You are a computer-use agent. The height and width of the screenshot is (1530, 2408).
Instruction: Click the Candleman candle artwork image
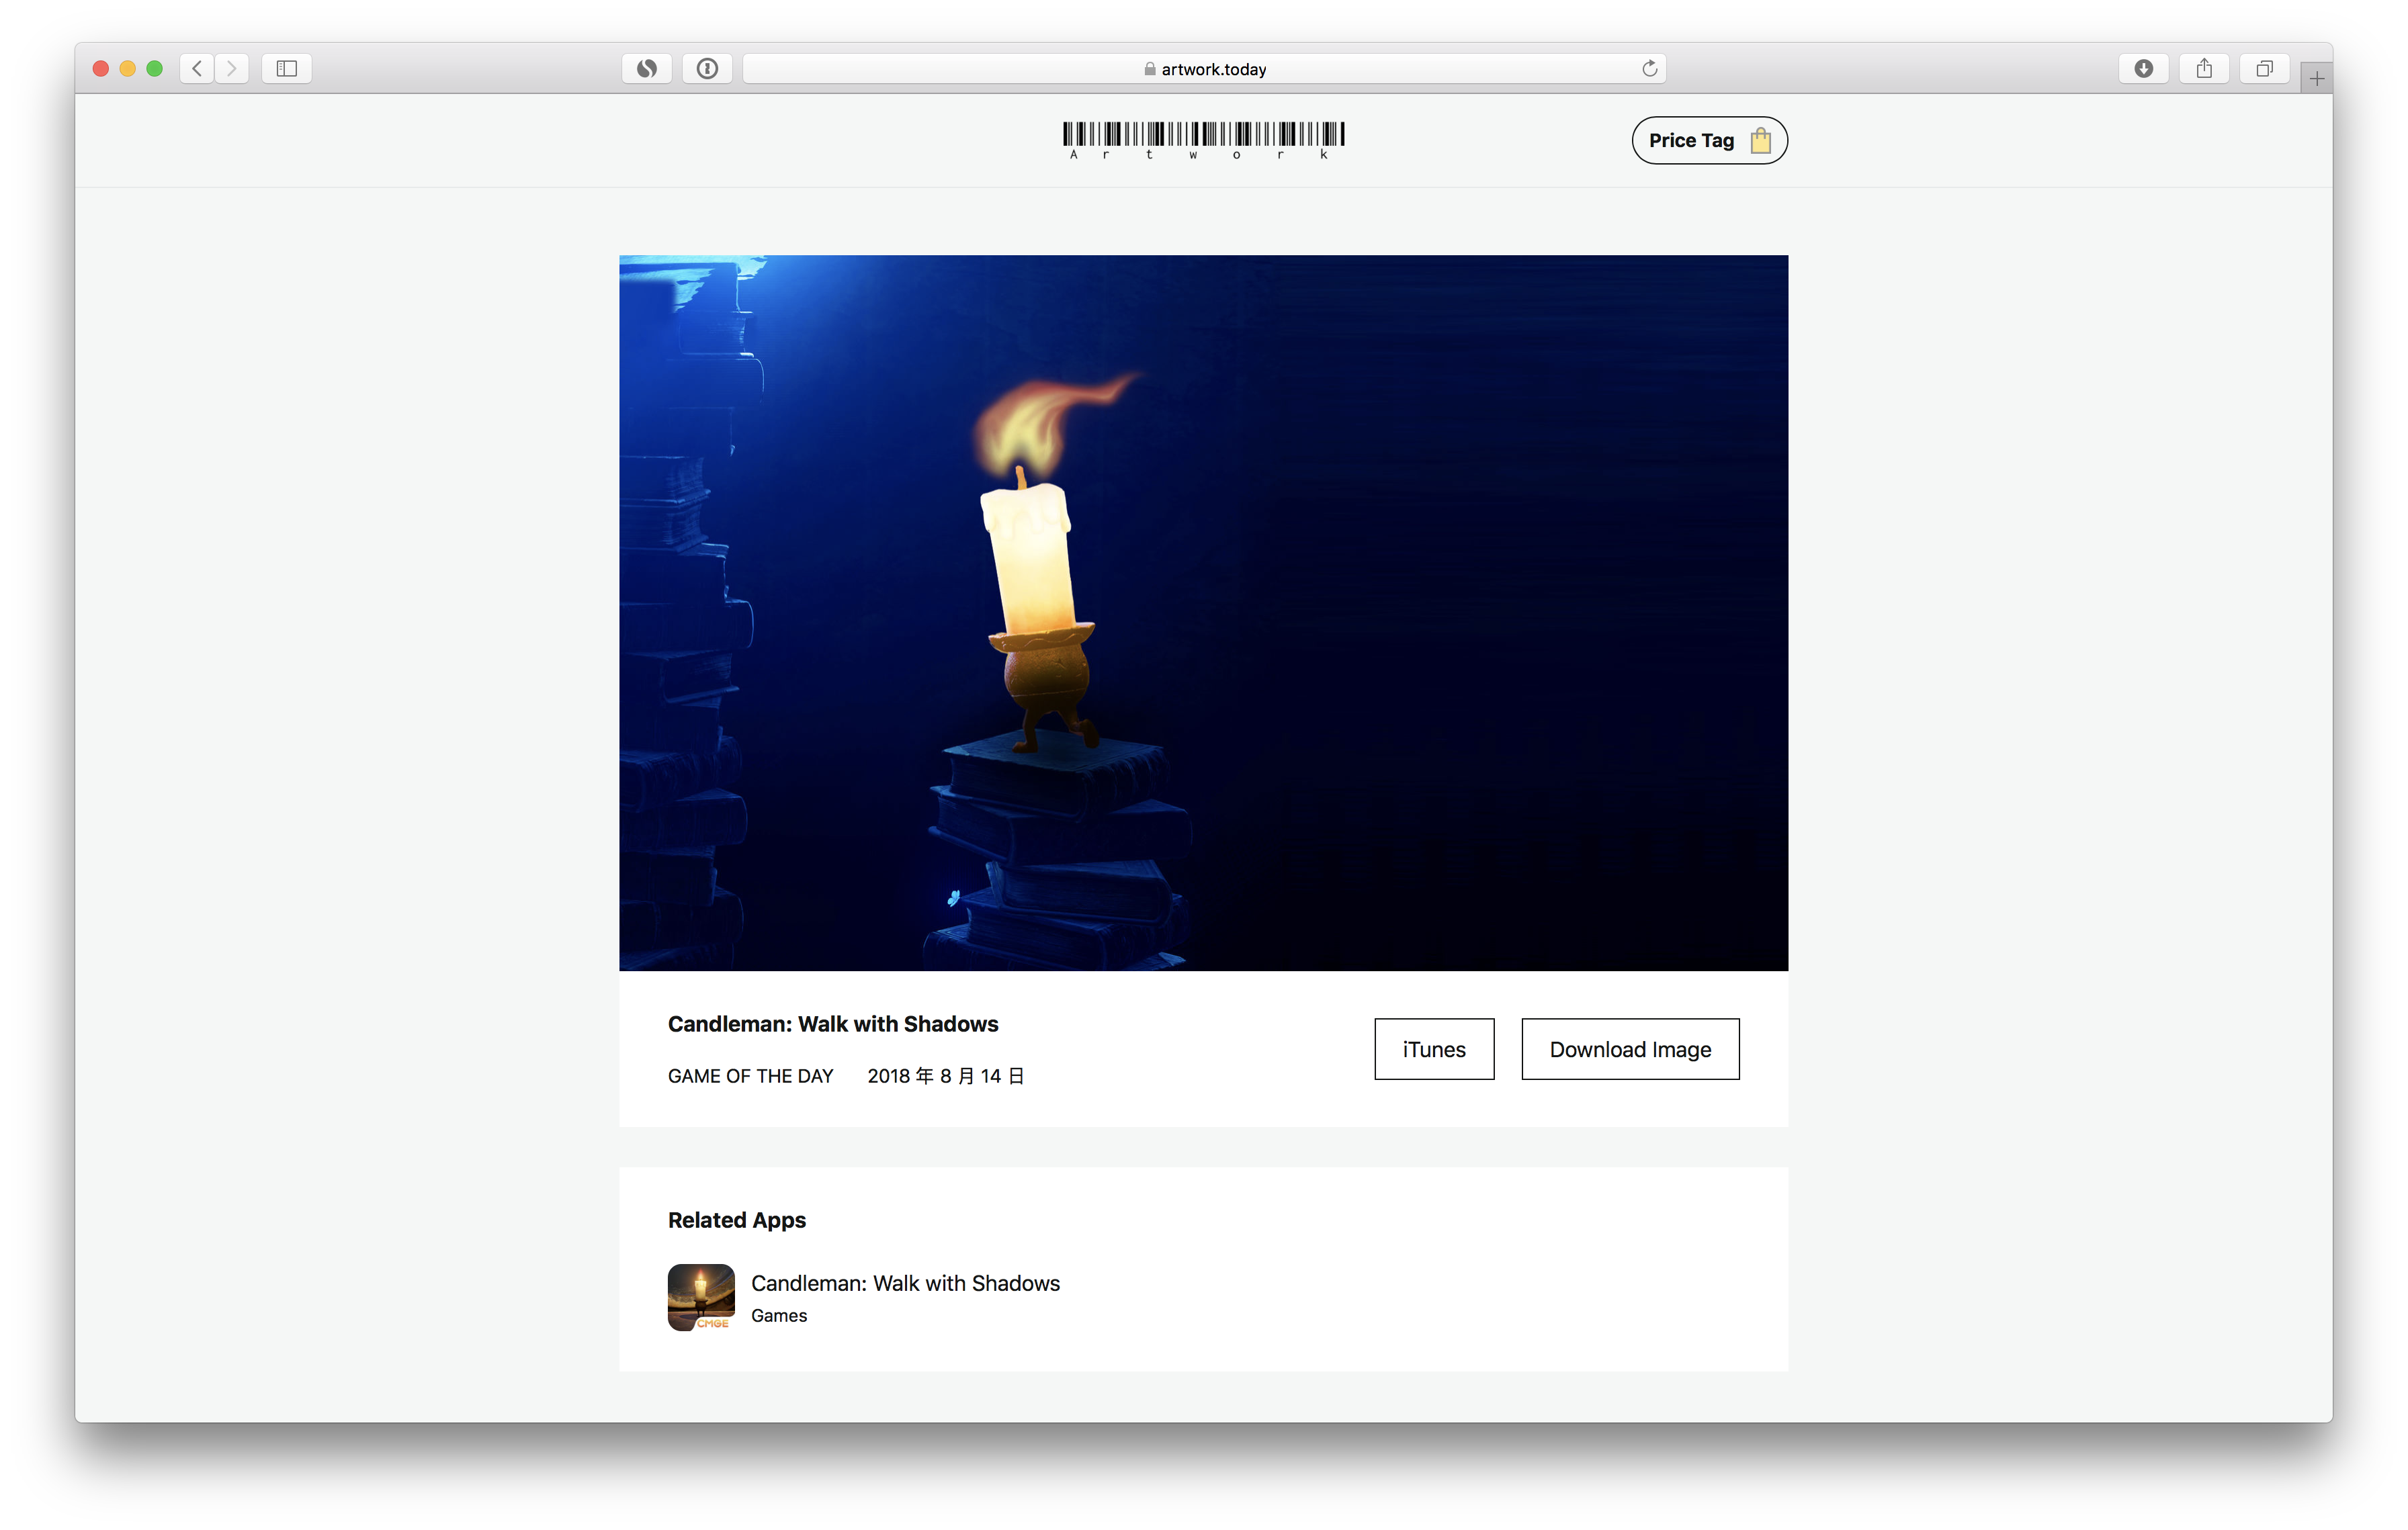(1203, 612)
